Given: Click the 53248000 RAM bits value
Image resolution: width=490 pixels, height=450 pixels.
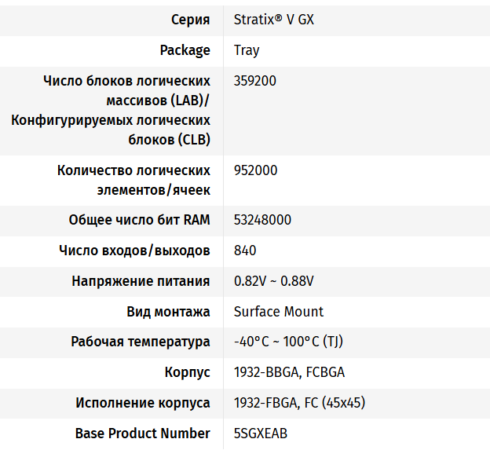Looking at the screenshot, I should coord(262,220).
